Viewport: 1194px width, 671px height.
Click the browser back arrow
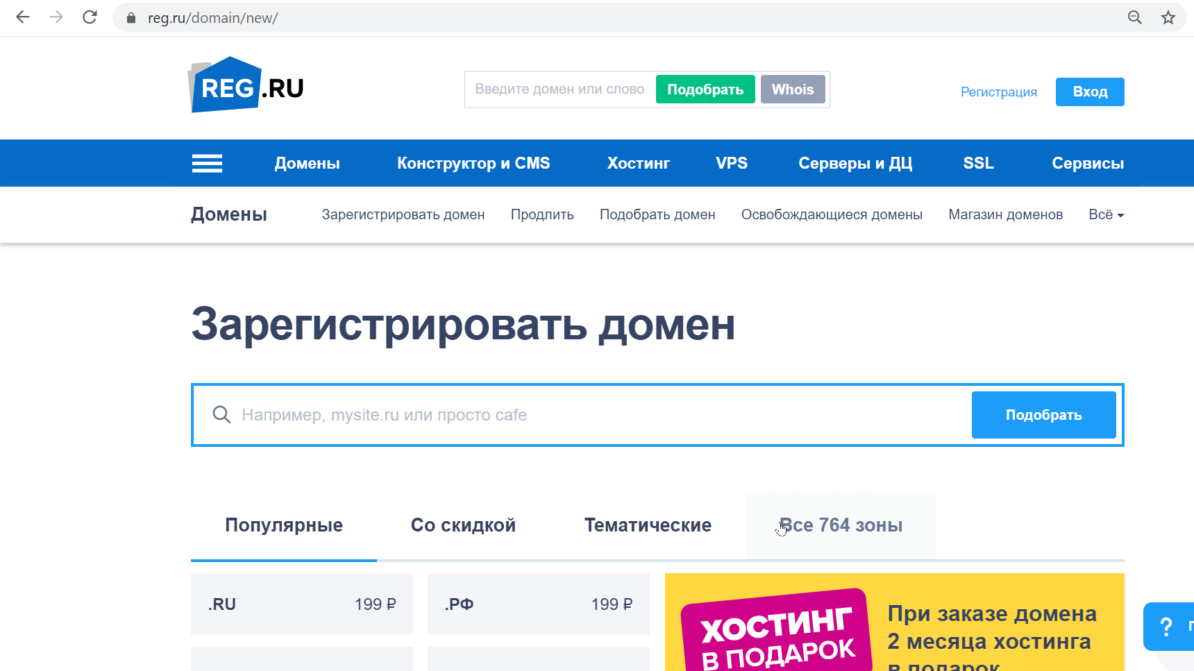(23, 17)
